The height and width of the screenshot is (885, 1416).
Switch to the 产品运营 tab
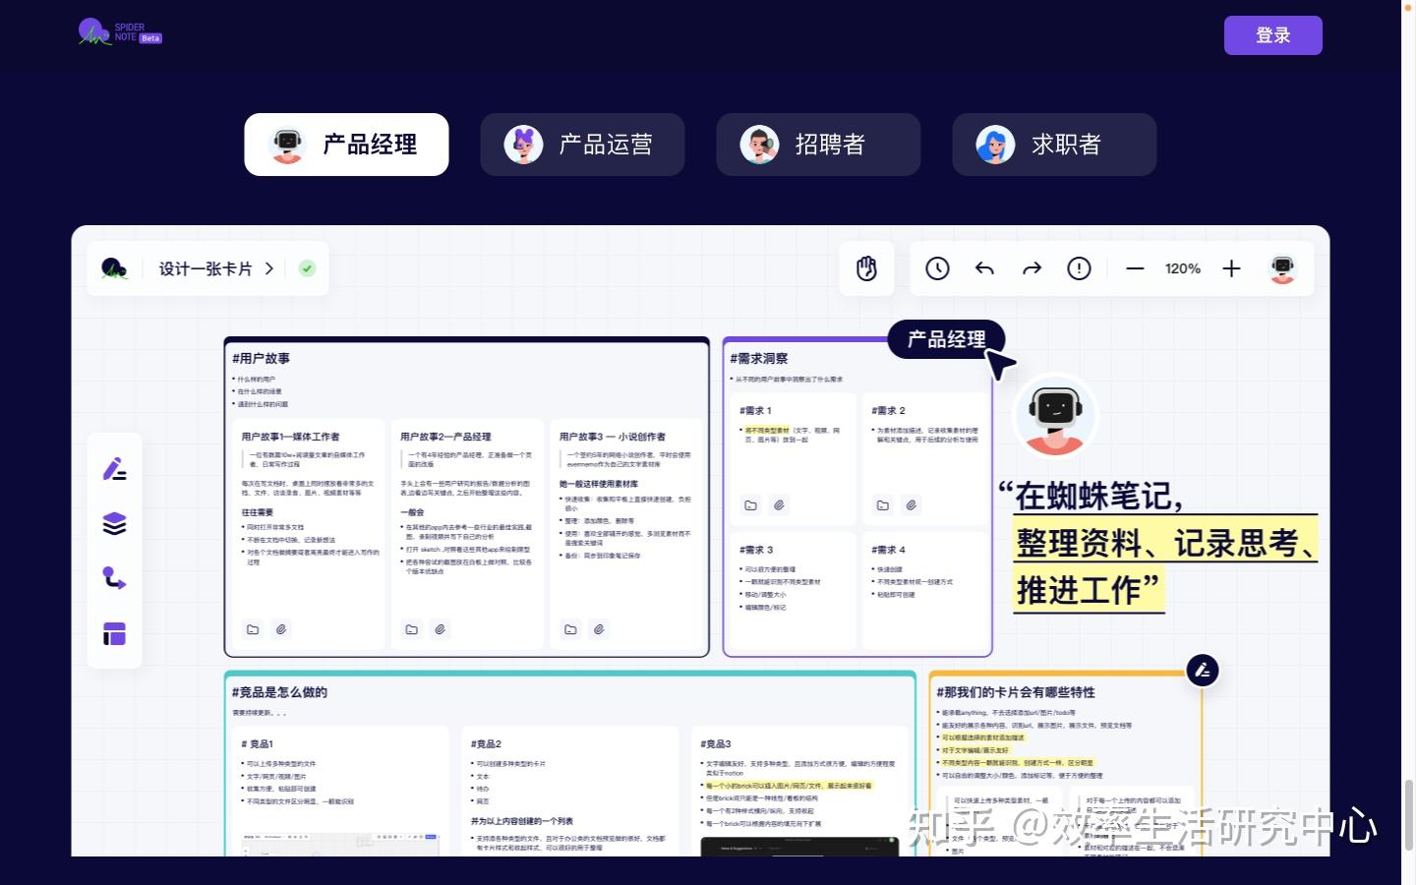(x=582, y=144)
